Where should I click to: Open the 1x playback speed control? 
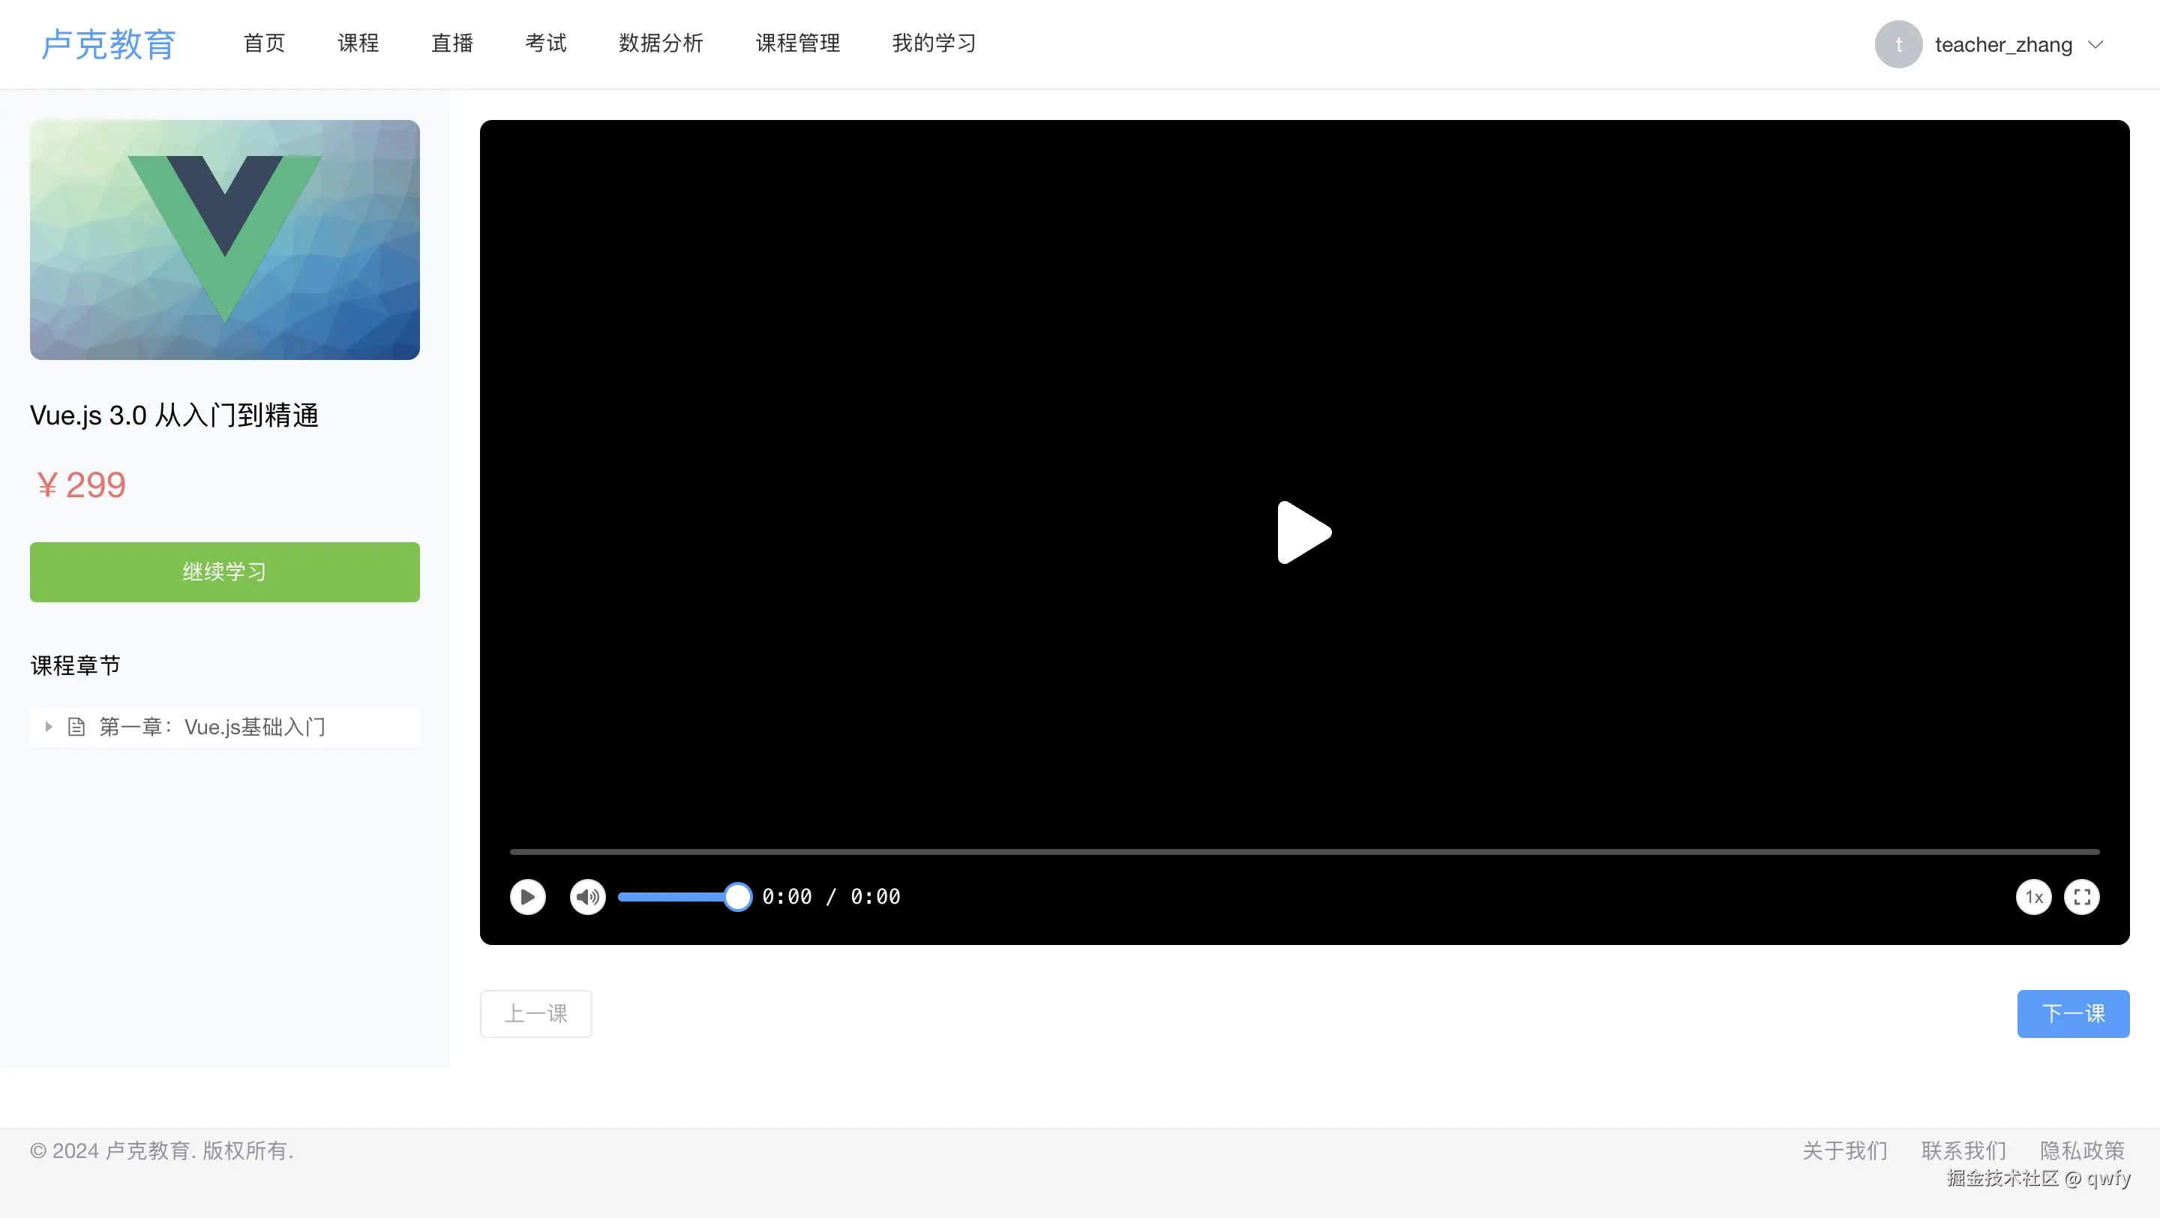click(2033, 897)
